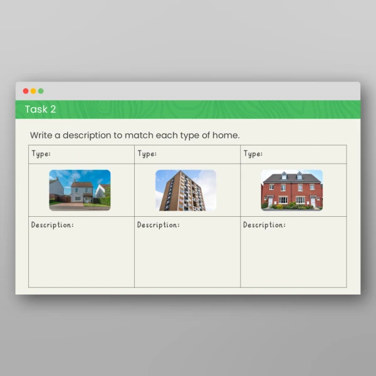The height and width of the screenshot is (376, 376).
Task: Click the green maximize dot
Action: coord(41,91)
